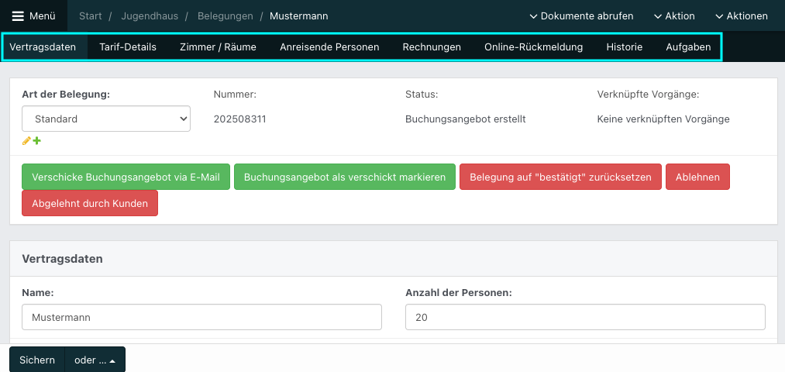Open Jugendhaus breadcrumb link
The image size is (785, 372).
coord(150,16)
